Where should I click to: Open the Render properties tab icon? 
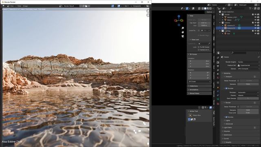218,62
